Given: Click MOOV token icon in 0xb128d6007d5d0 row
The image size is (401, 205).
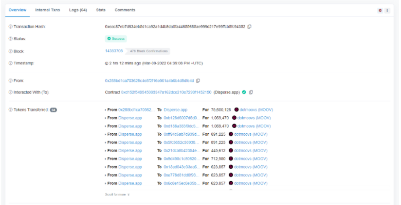Looking at the screenshot, I should (x=234, y=118).
